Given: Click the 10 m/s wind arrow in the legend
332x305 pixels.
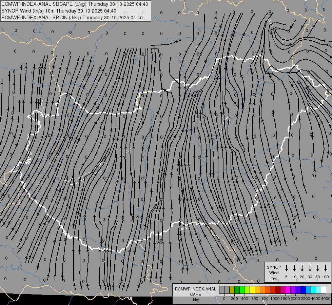Looking at the screenshot, I should (294, 268).
